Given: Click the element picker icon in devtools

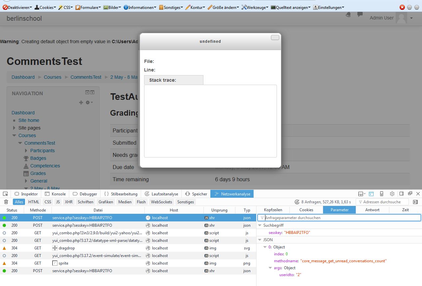Looking at the screenshot, I should coord(6,194).
